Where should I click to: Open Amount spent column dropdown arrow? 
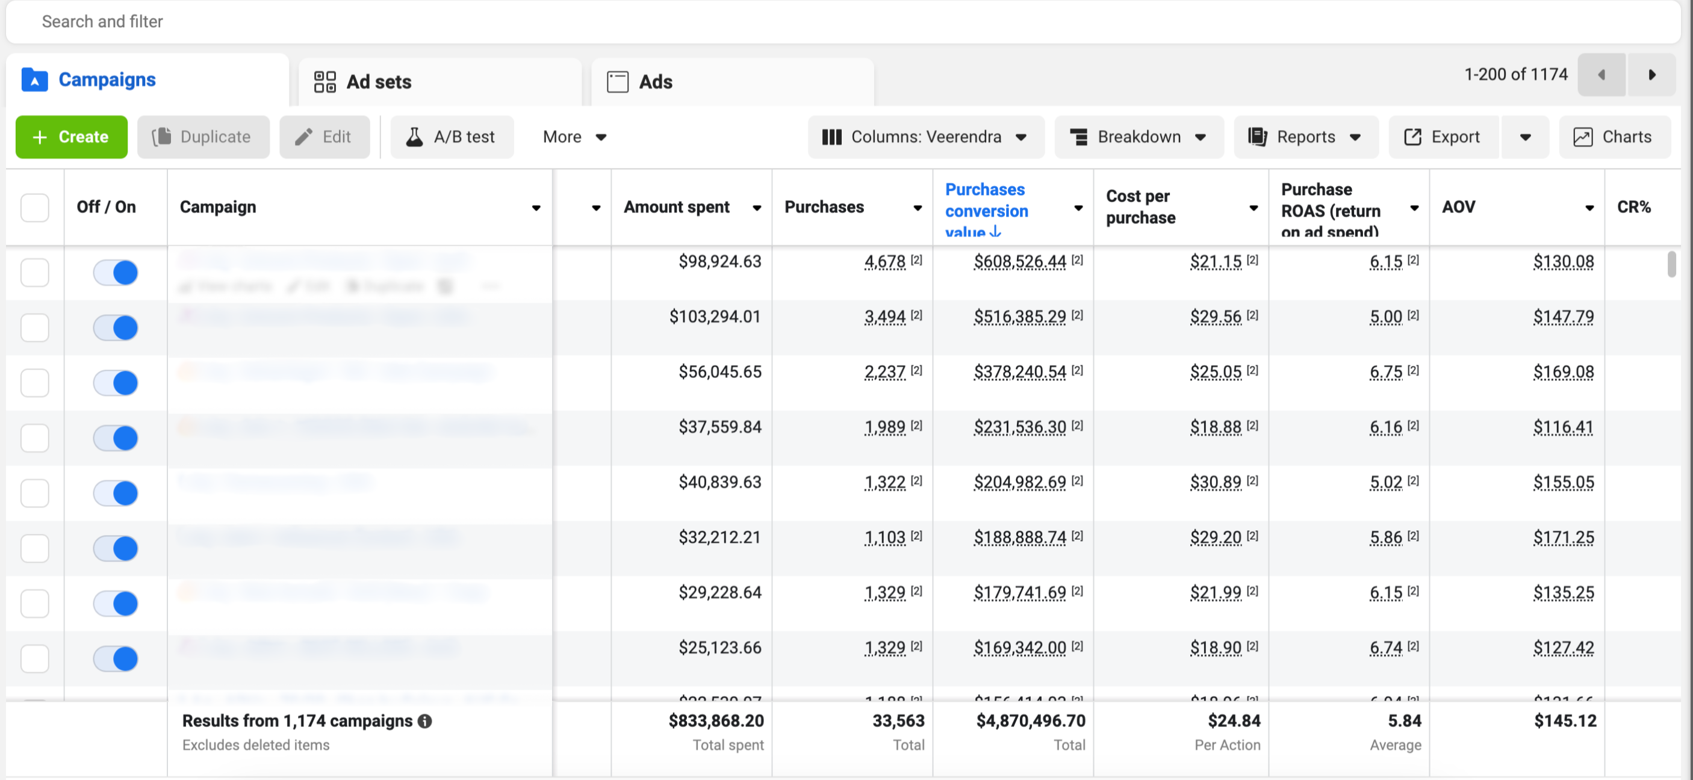click(x=757, y=208)
